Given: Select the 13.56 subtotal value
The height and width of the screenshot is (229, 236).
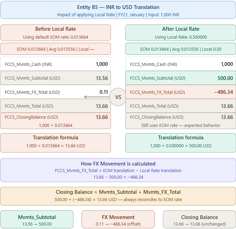Looking at the screenshot, I should (102, 78).
